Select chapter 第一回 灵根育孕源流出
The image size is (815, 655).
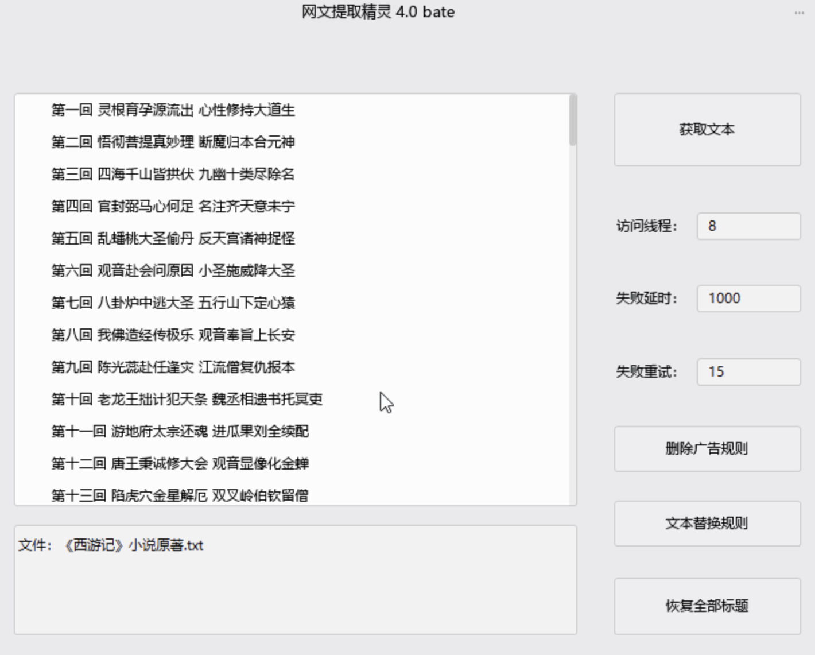(x=173, y=110)
